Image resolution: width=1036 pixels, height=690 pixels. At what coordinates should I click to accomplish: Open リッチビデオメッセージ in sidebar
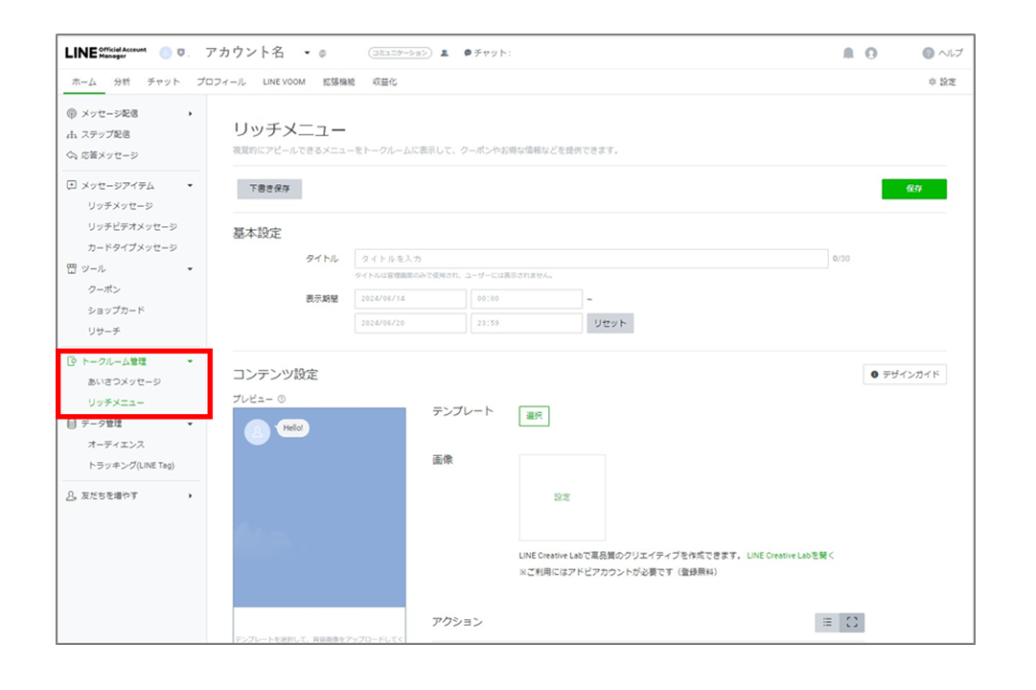click(x=132, y=227)
